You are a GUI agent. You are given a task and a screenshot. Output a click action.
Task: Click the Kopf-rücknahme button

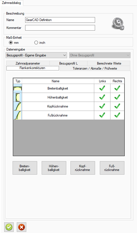coord(82,168)
